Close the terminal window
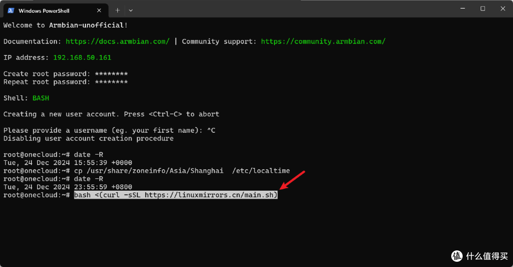 tap(503, 9)
